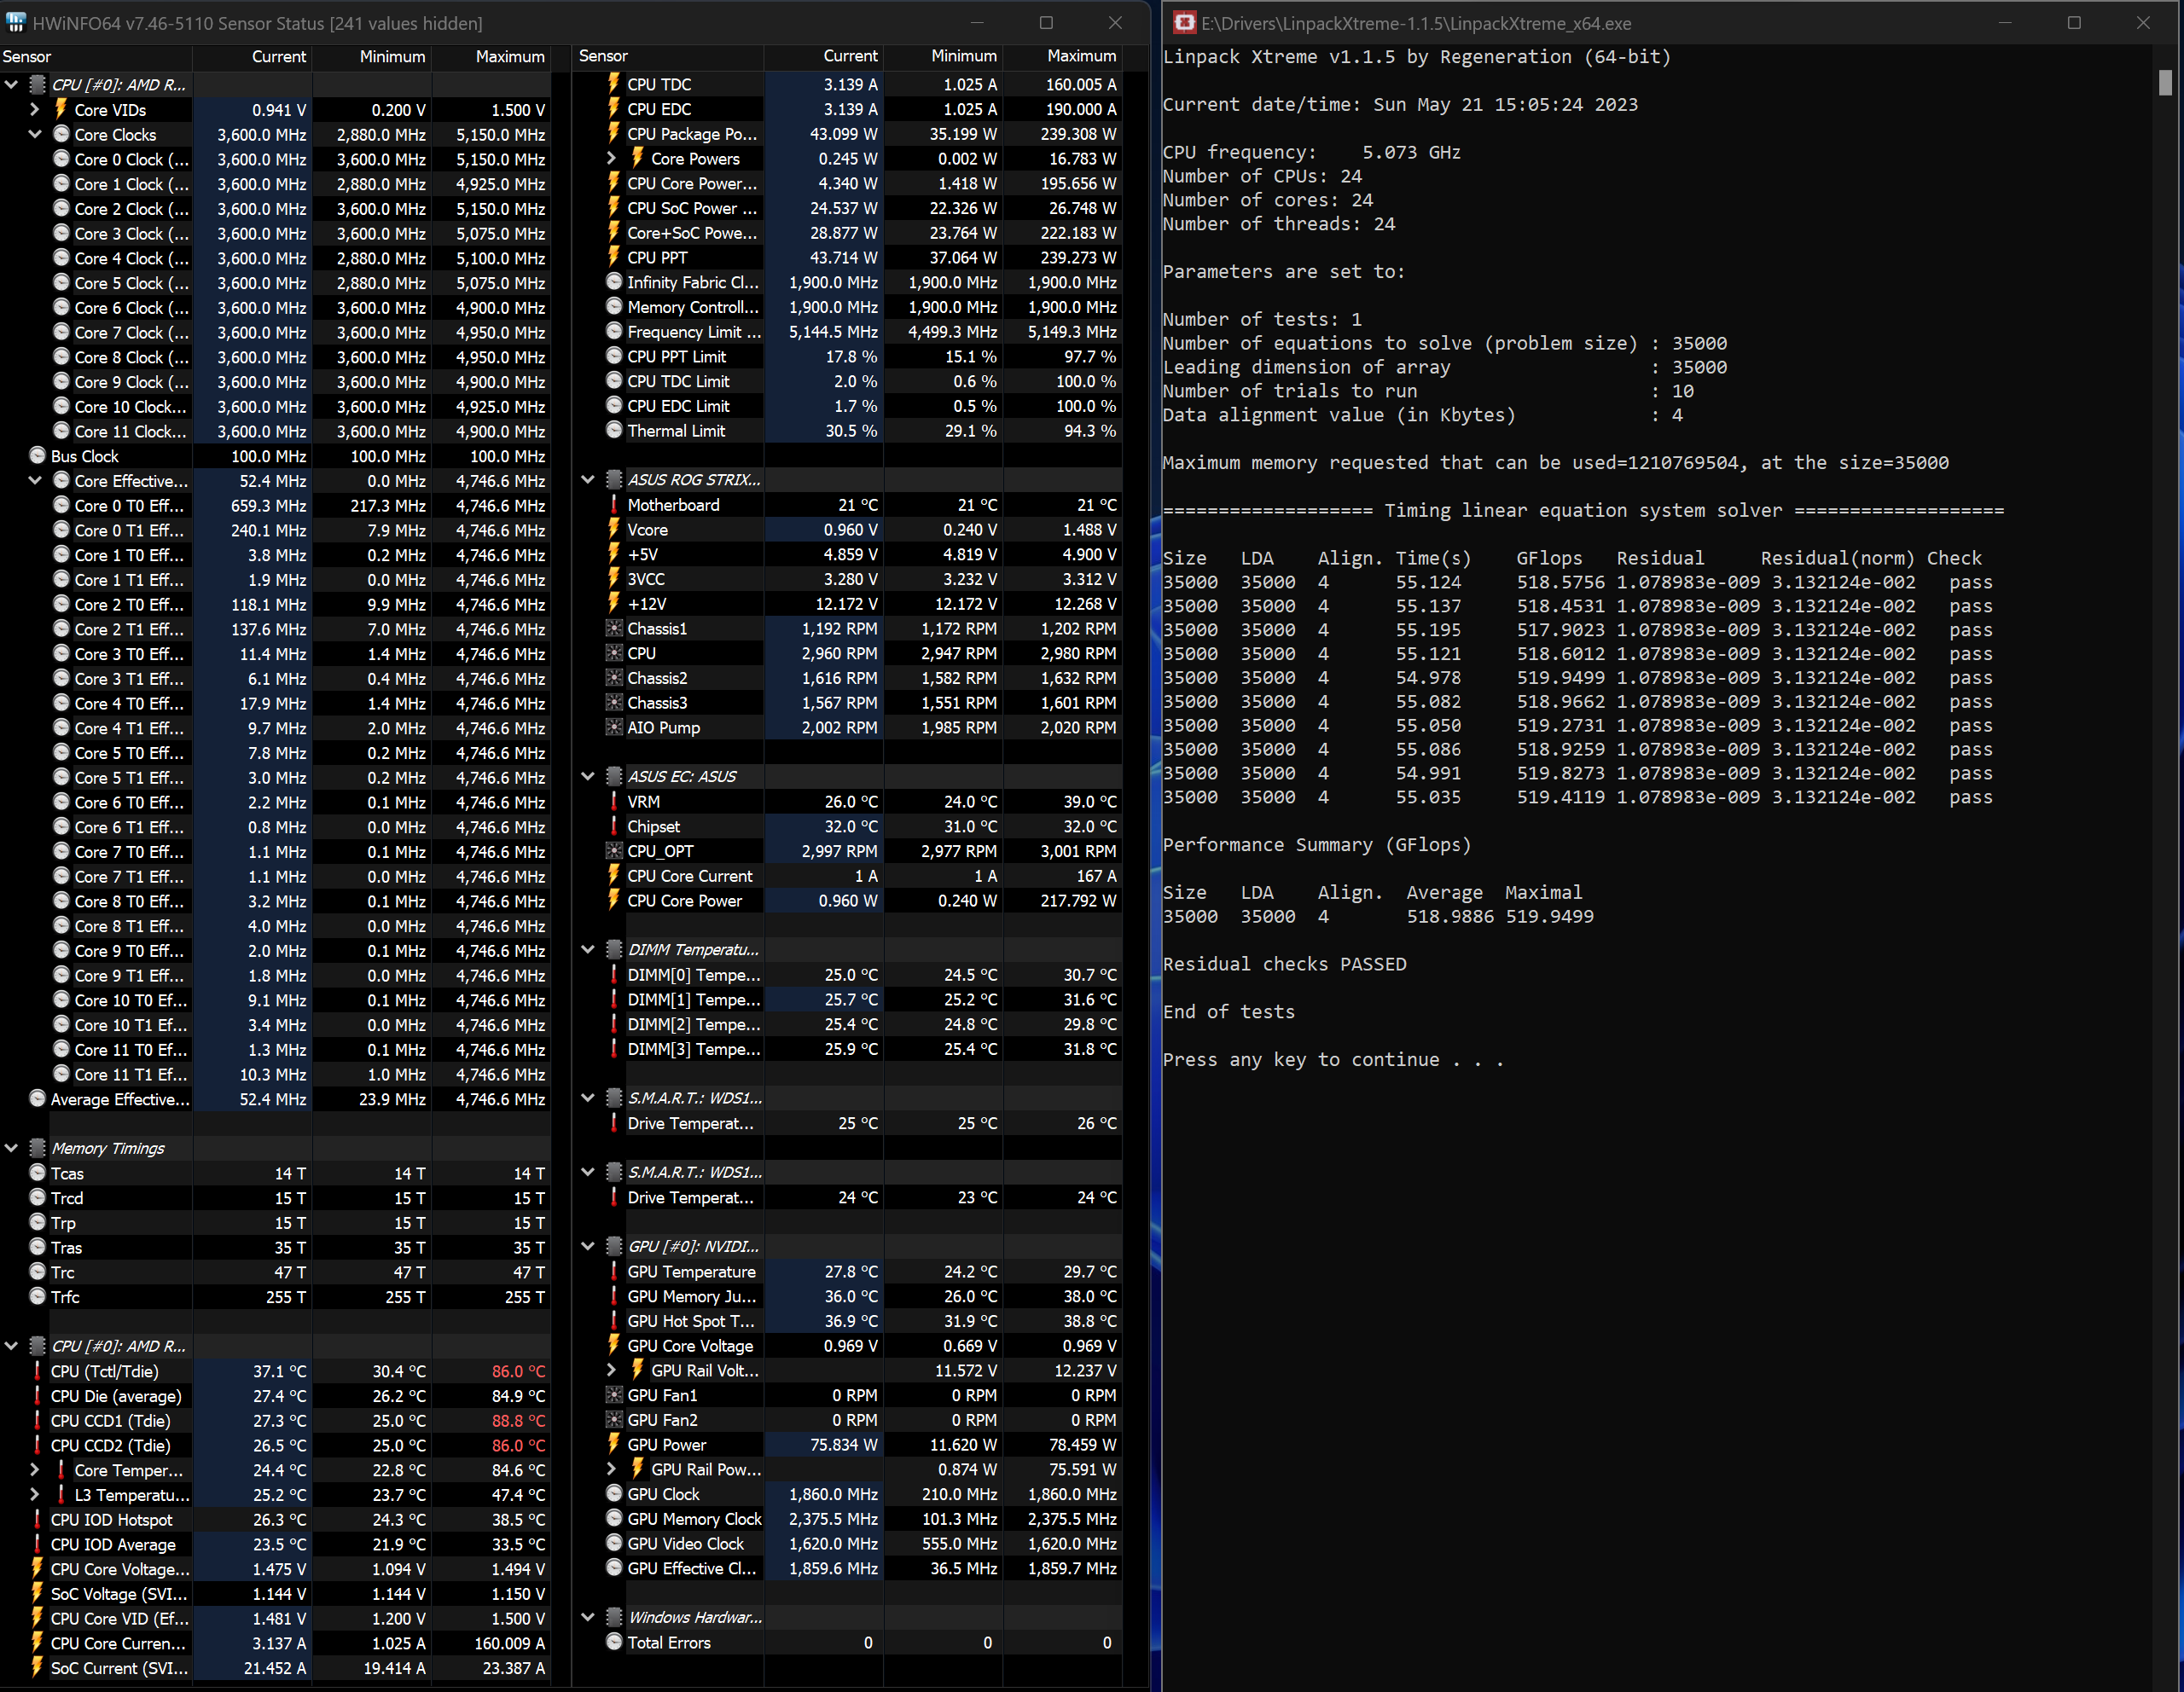Click the Trfc timing icon
This screenshot has height=1692, width=2184.
click(38, 1296)
